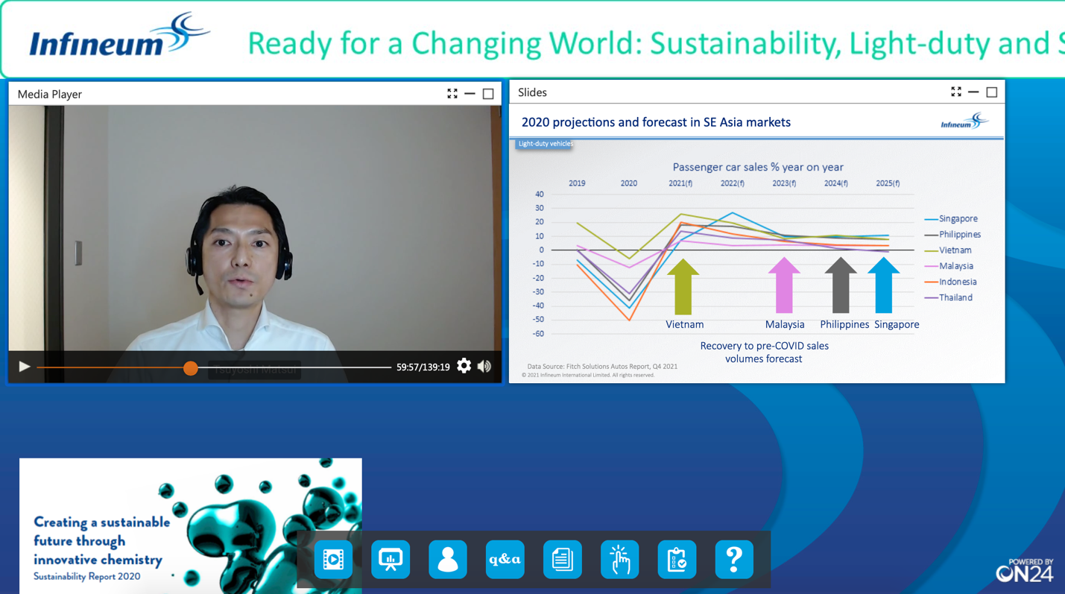The width and height of the screenshot is (1065, 594).
Task: Click the Media Player widget icon in the dock
Action: coord(333,559)
